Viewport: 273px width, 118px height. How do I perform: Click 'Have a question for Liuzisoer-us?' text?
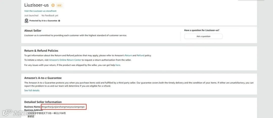point(202,30)
